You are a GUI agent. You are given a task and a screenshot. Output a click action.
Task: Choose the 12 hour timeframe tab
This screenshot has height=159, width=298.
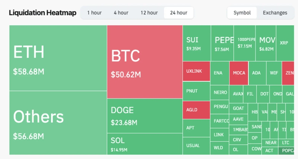coord(149,13)
